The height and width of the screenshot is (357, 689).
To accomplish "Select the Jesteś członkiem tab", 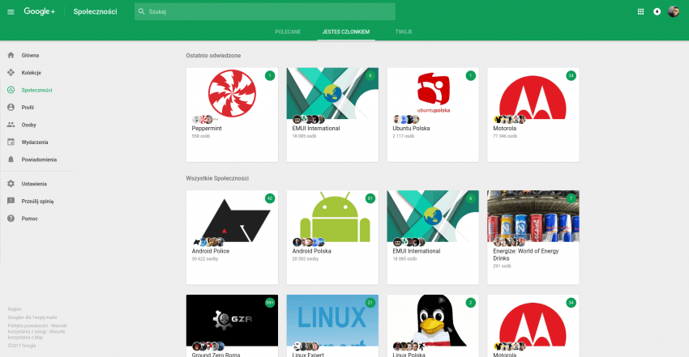I will tap(346, 32).
